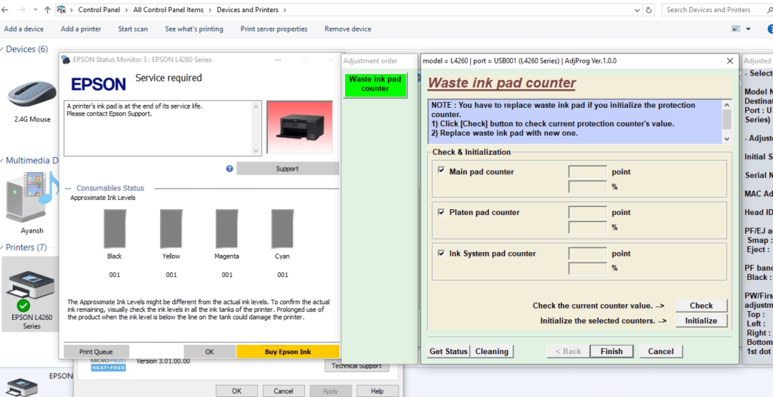The image size is (773, 397).
Task: Click OK in EPSON Status Monitor
Action: [x=210, y=352]
